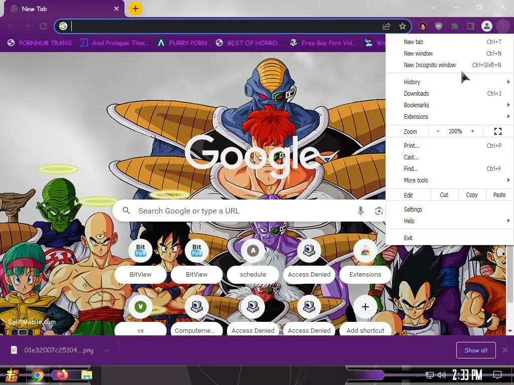Open the notification center icon
This screenshot has height=385, width=514.
[x=497, y=375]
